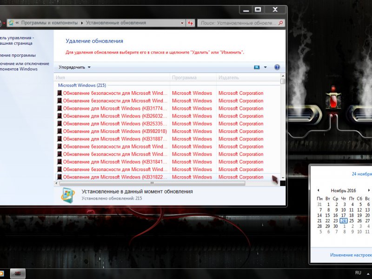Screen dimensions: 372x279
Task: Click the Ноябрь 2016 calendar title
Action: [x=343, y=191]
